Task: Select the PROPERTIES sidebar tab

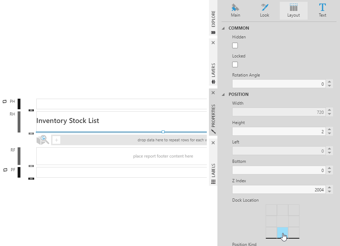Action: coord(213,116)
